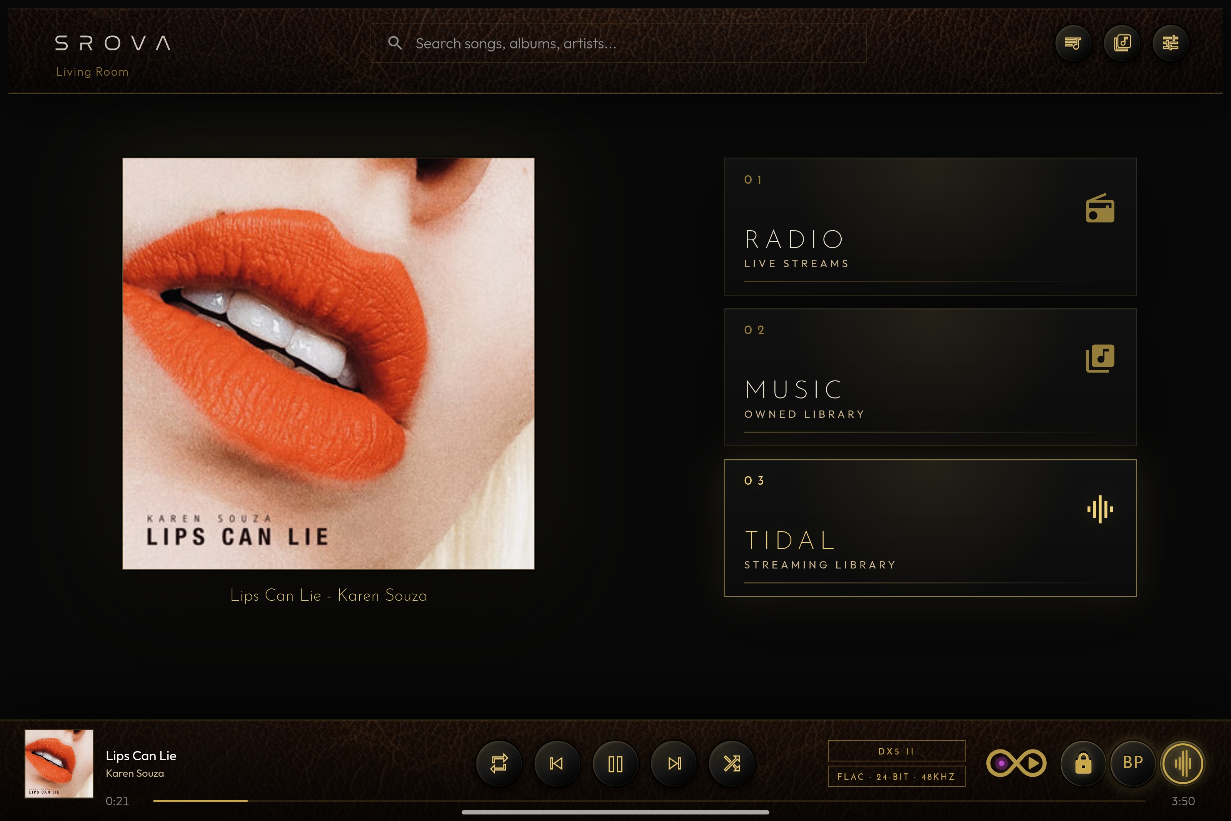Skip to the previous track
This screenshot has height=821, width=1231.
(x=557, y=763)
